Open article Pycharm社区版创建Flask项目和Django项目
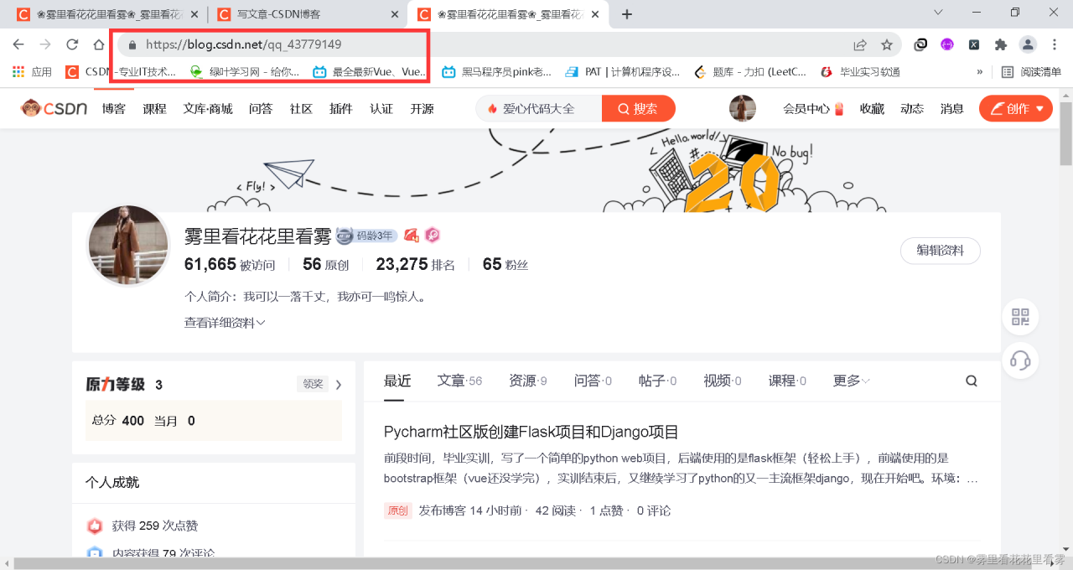 pyautogui.click(x=531, y=433)
